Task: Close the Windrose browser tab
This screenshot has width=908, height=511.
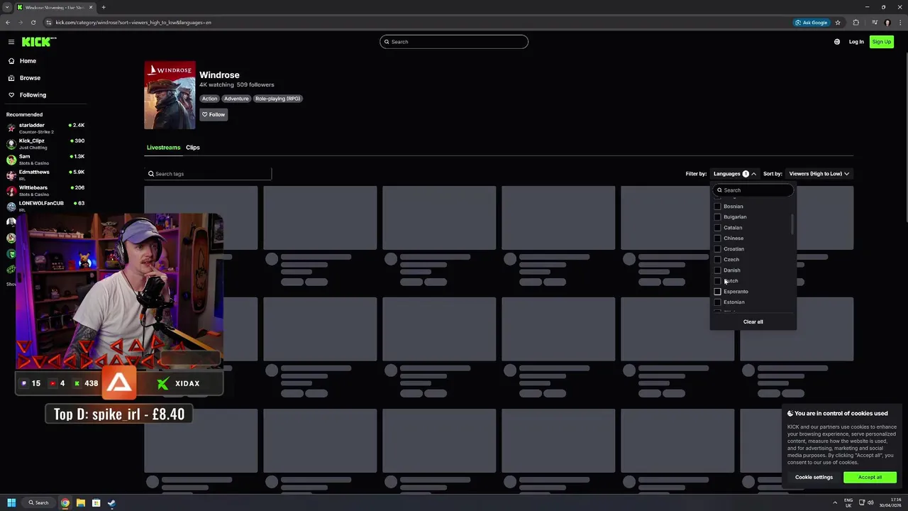Action: 91,7
